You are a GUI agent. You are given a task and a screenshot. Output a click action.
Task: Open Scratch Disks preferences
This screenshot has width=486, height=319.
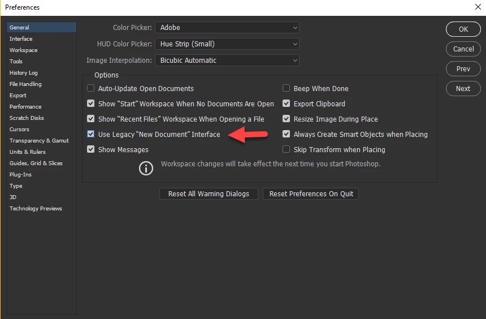pyautogui.click(x=41, y=118)
